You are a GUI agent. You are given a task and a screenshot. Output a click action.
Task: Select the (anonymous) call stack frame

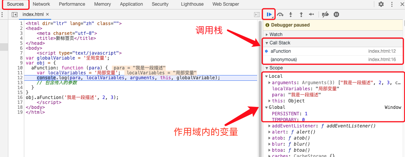(x=333, y=60)
